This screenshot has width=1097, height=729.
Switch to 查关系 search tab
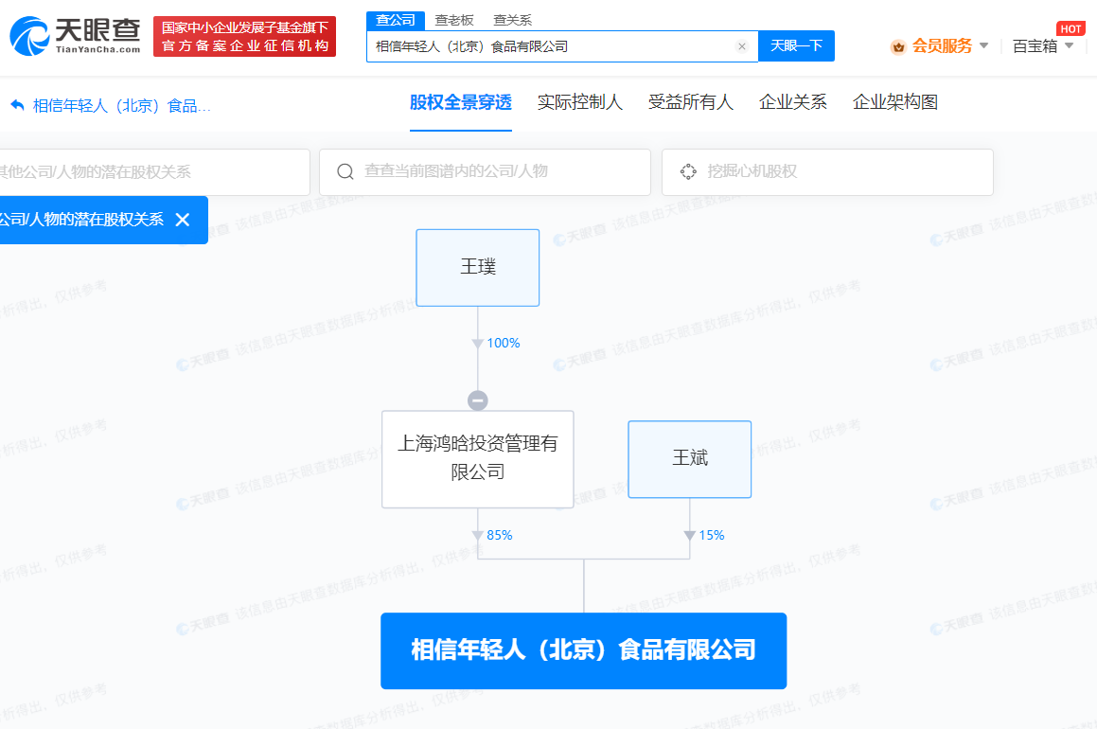click(x=512, y=20)
